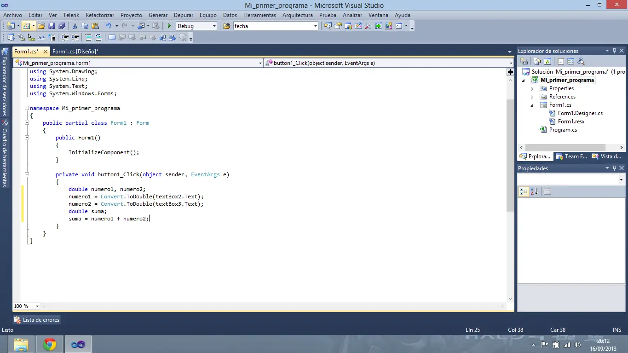The image size is (628, 353).
Task: Click the Refresh icon in Solution Explorer
Action: pos(547,61)
